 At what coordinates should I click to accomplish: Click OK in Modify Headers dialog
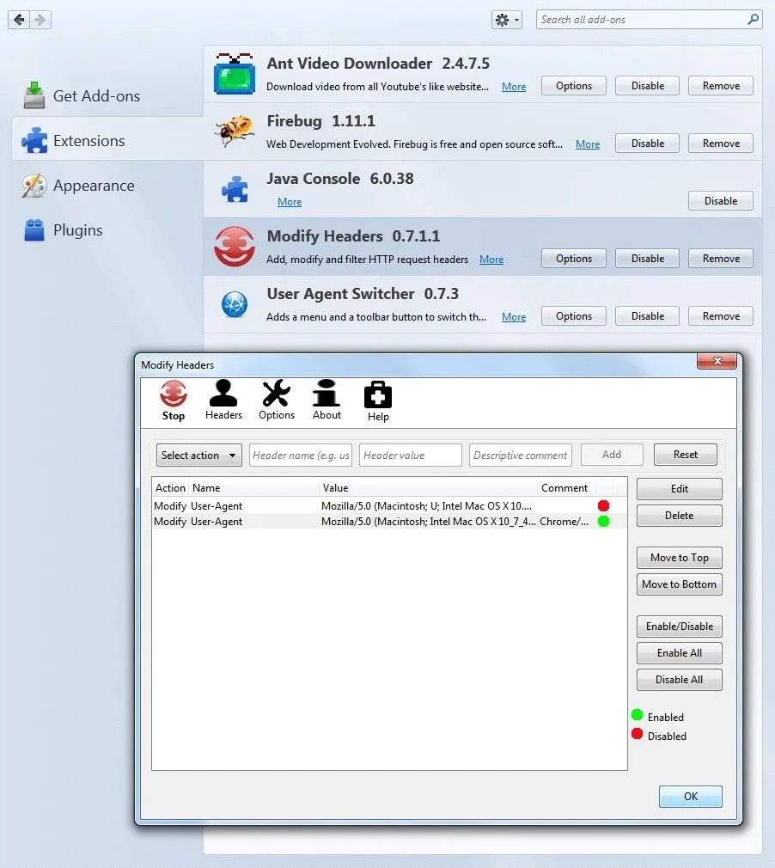point(690,796)
